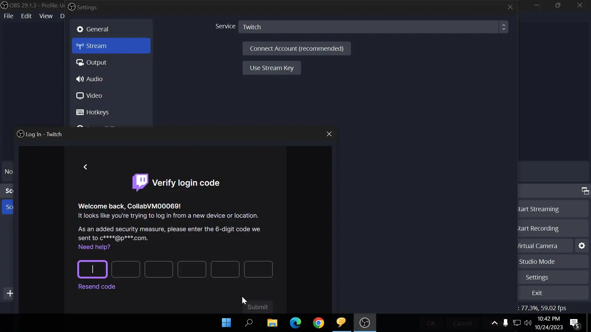Click the back arrow in Twitch login
Viewport: 591px width, 332px height.
point(85,167)
